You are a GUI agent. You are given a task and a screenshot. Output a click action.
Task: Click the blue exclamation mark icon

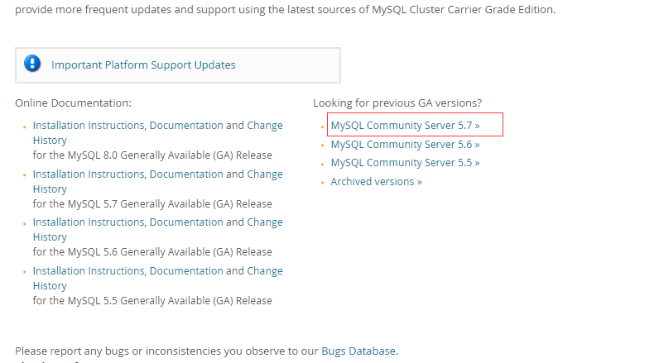tap(32, 64)
